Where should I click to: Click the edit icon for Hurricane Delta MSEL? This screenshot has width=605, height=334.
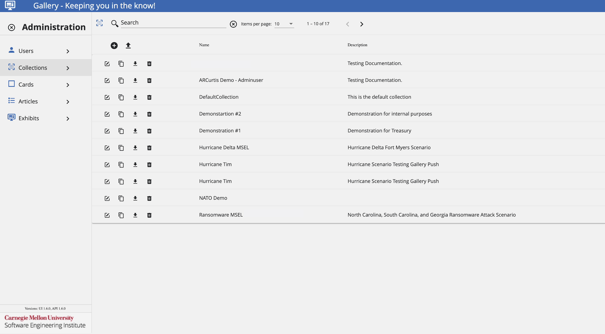point(107,147)
